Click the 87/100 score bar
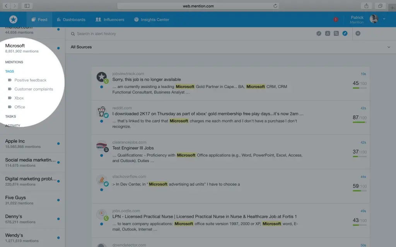396x247 pixels. (360, 122)
